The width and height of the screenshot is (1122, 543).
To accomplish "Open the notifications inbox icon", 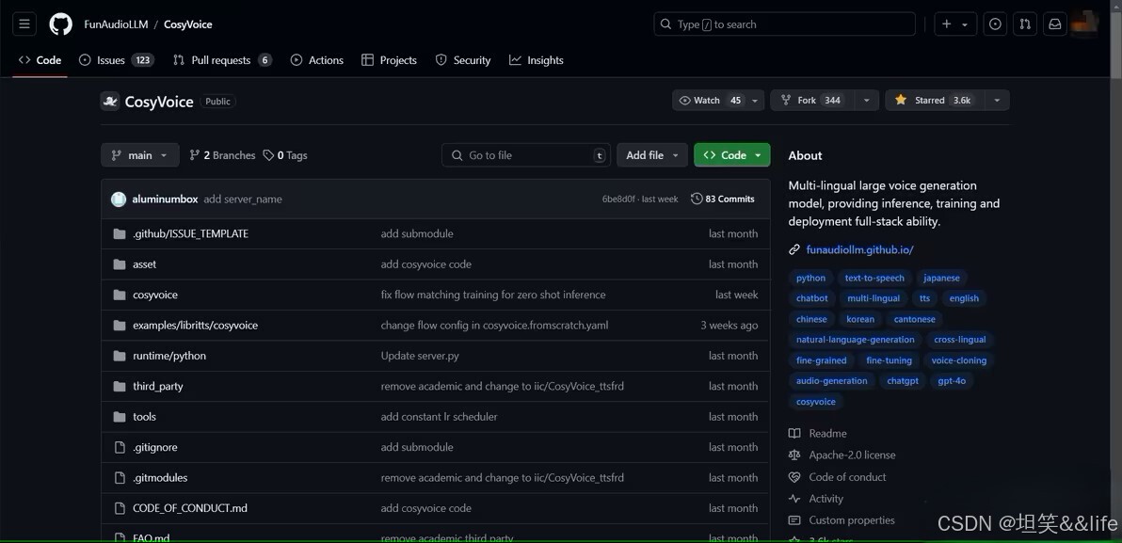I will [x=1055, y=24].
